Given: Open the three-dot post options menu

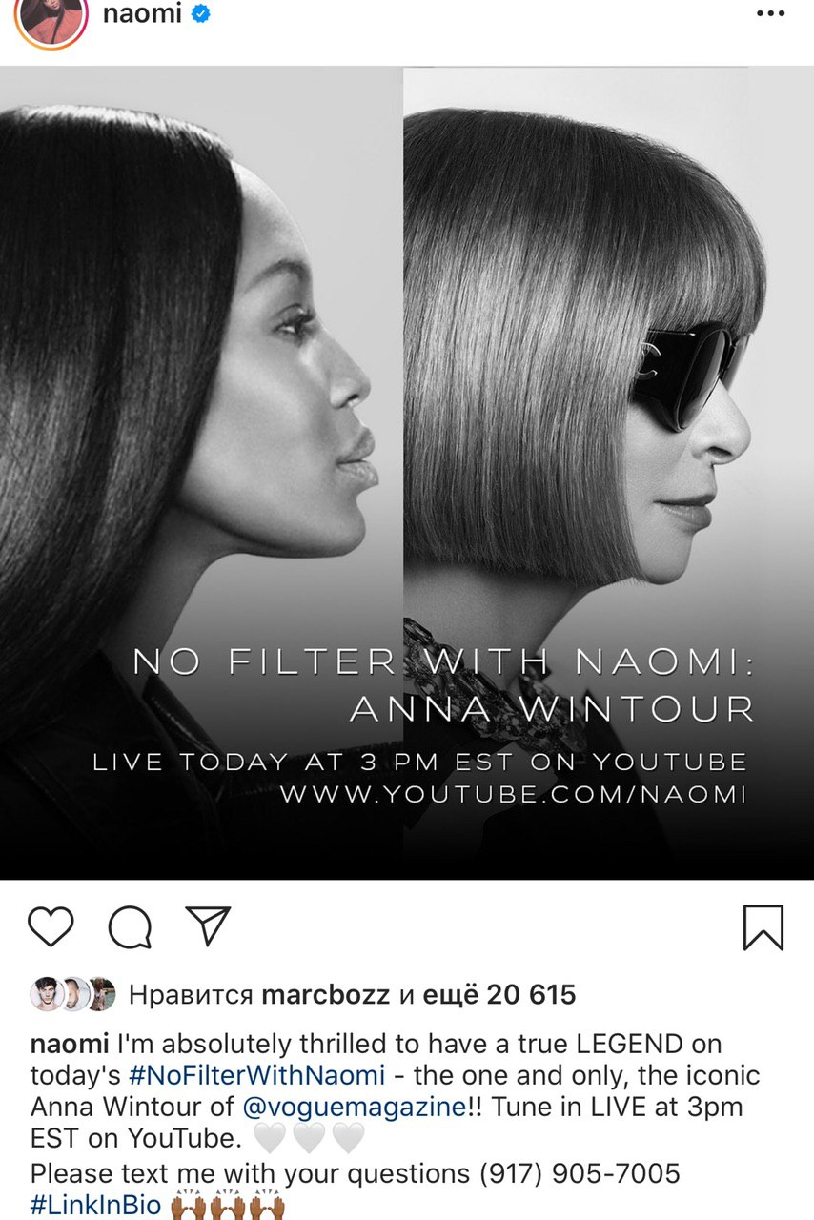Looking at the screenshot, I should click(x=770, y=14).
